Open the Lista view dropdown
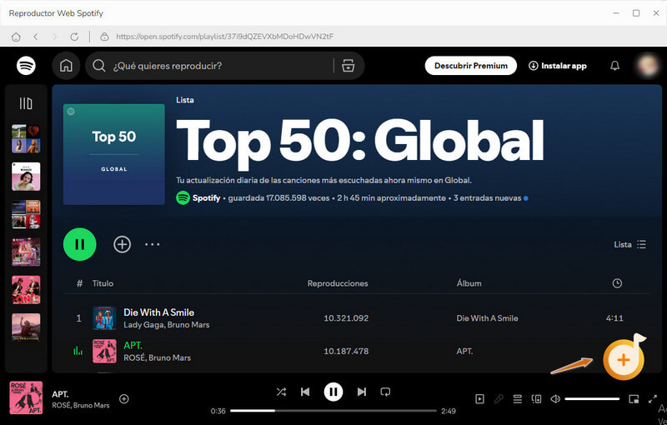667x425 pixels. click(630, 244)
